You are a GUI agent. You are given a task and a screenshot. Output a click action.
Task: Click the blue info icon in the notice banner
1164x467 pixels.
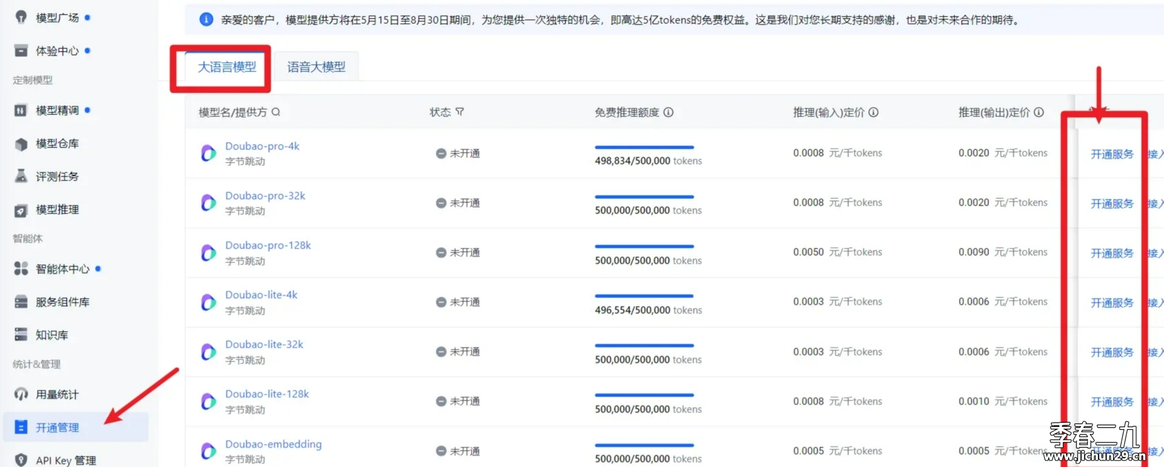[206, 20]
